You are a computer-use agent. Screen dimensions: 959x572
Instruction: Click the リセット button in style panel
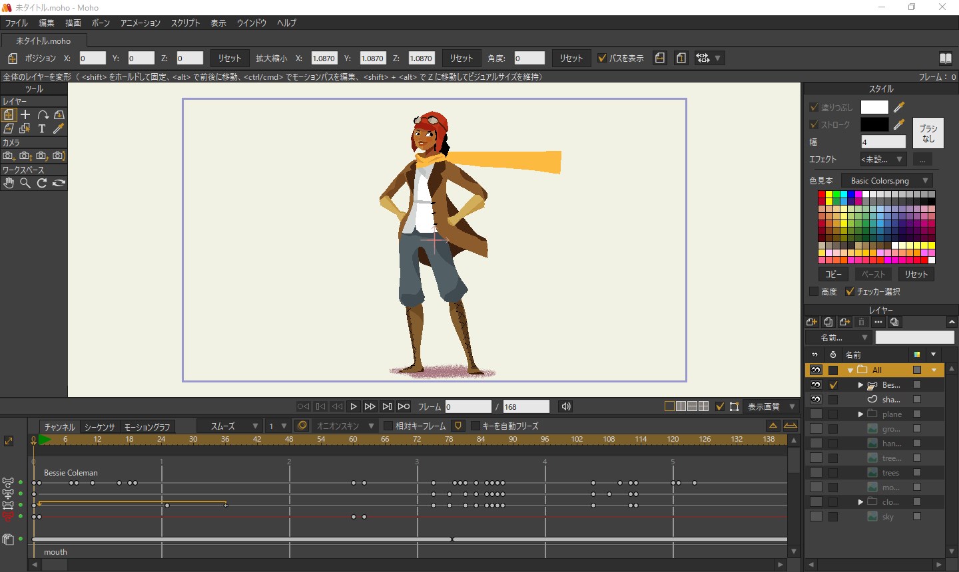916,274
